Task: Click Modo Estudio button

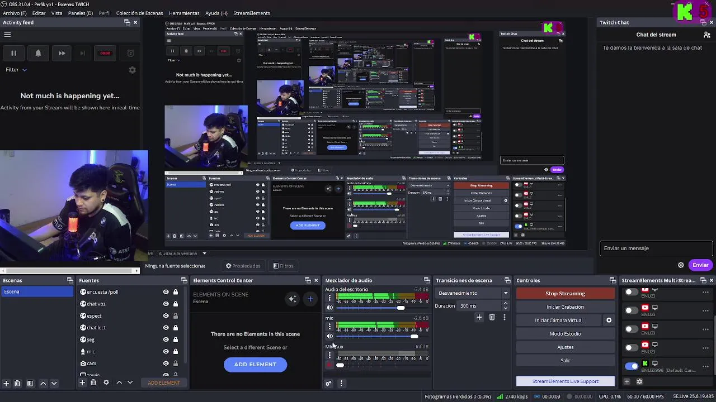Action: (x=565, y=334)
